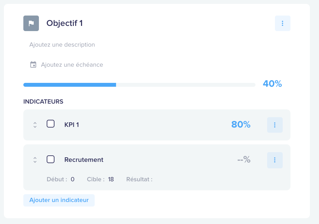Click the Recrutement indicator name
319x224 pixels.
84,160
